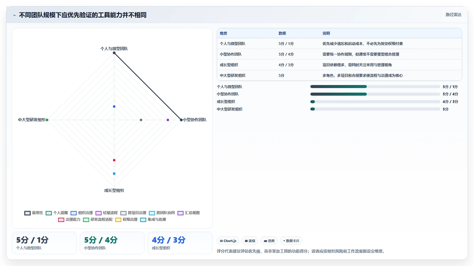Screen dimensions: 474x266
Task: Toggle the 集成与追溯 legend series
Action: point(153,220)
